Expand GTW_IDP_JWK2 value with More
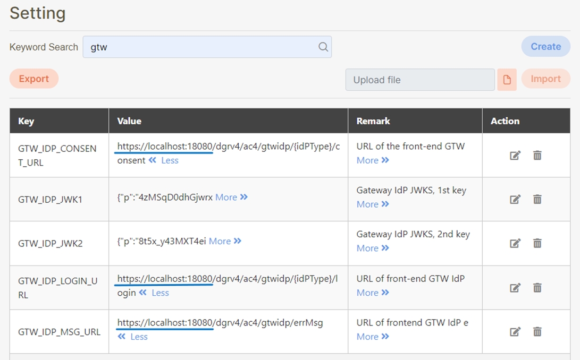Screen dimensions: 580x360 (x=225, y=241)
